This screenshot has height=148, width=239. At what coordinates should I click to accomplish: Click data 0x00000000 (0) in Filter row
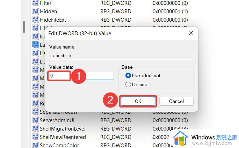(x=170, y=3)
